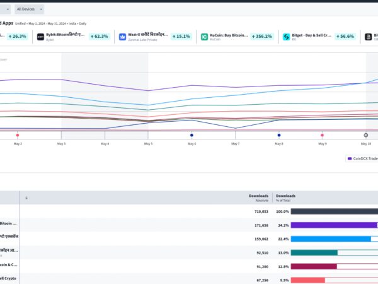
Task: Click the sort arrow in table header
Action: coord(26,198)
